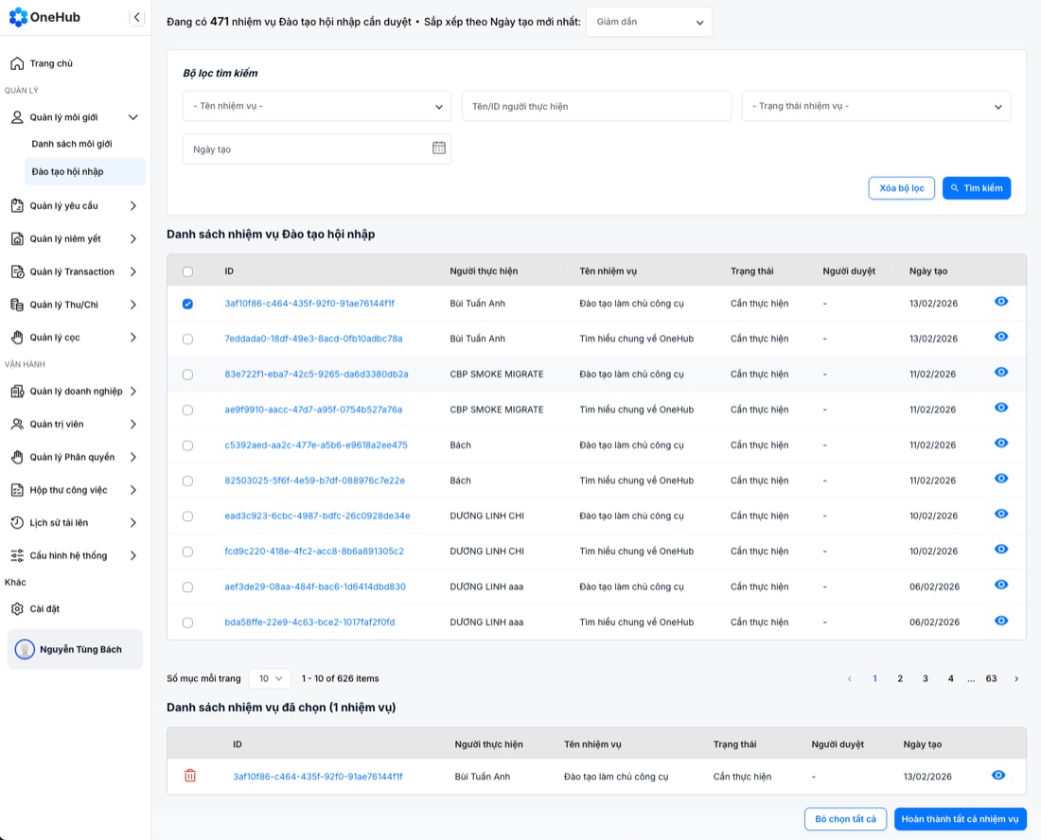Click the user avatar of Nguyễn Tùng Bách
The image size is (1041, 840).
[x=25, y=649]
